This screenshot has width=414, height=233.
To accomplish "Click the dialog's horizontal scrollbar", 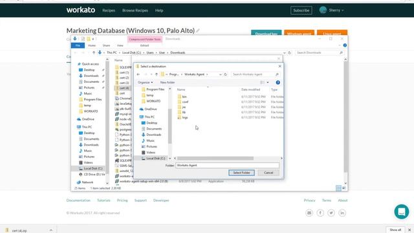I will click(x=215, y=158).
